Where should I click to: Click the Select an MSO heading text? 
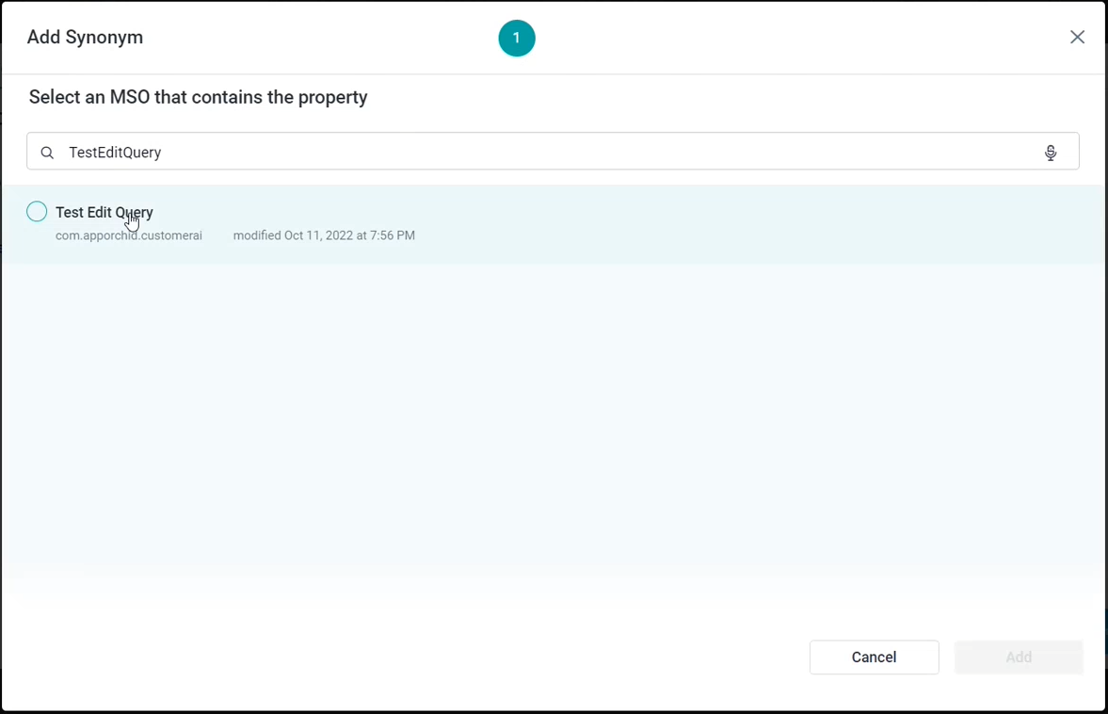[198, 97]
